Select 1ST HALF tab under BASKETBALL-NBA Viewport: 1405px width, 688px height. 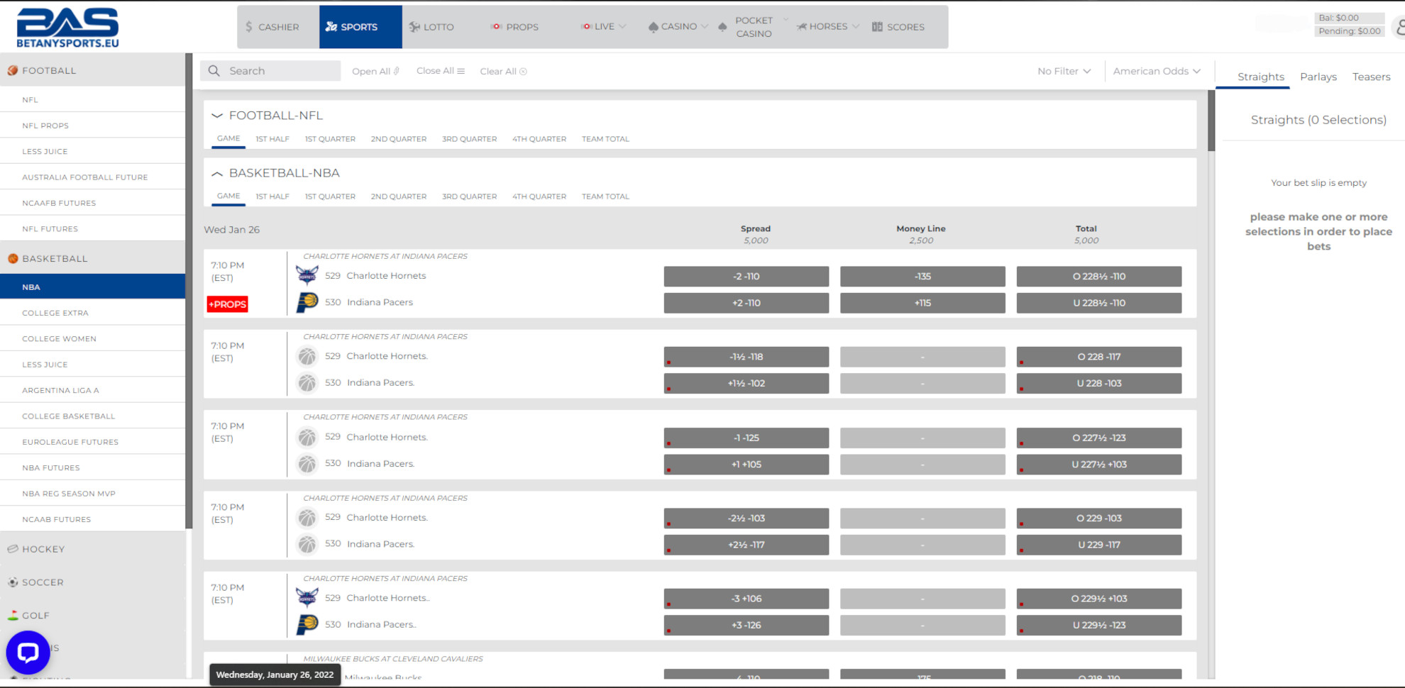[272, 196]
